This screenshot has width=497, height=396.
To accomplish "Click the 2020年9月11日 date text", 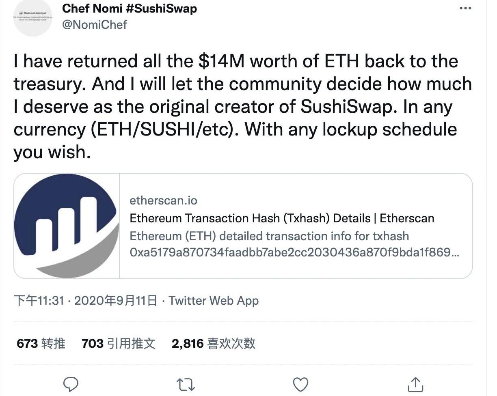I will point(116,301).
